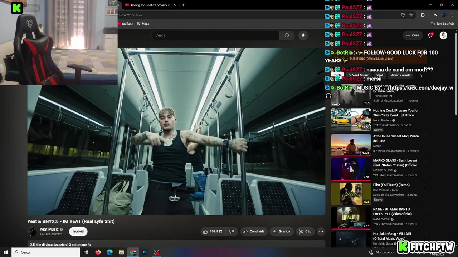The image size is (458, 257).
Task: Launch Microsoft Edge from the taskbar
Action: pyautogui.click(x=110, y=252)
